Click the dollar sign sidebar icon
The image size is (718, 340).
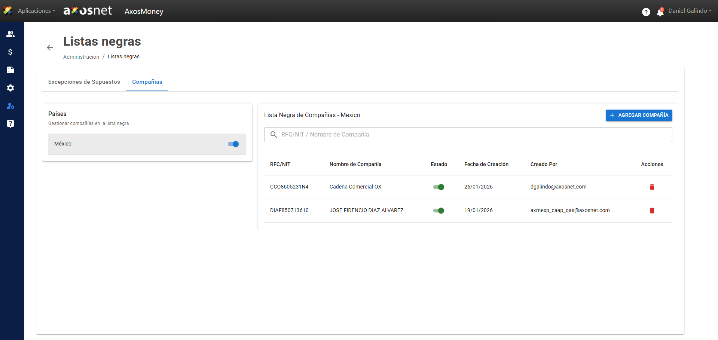[10, 52]
